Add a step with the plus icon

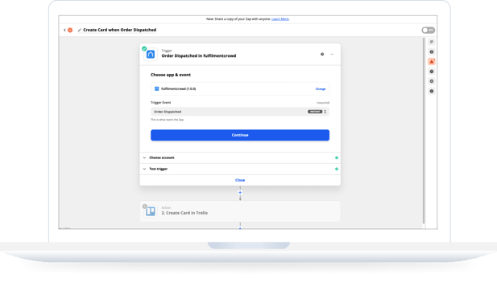click(x=240, y=193)
